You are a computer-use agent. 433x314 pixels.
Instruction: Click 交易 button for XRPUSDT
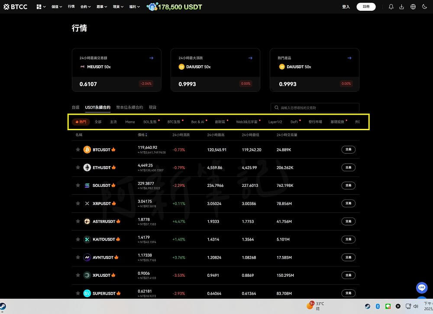point(348,203)
